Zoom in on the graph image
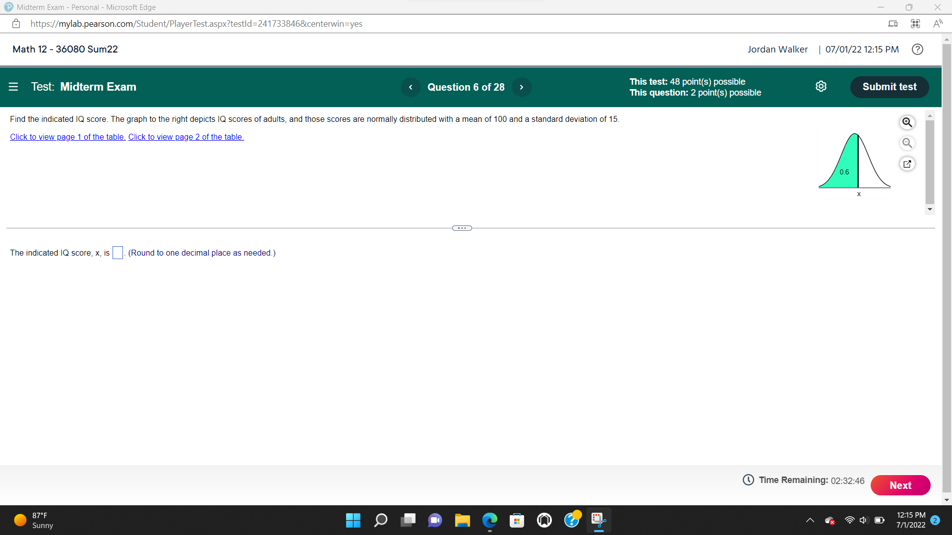Viewport: 952px width, 535px height. point(907,122)
